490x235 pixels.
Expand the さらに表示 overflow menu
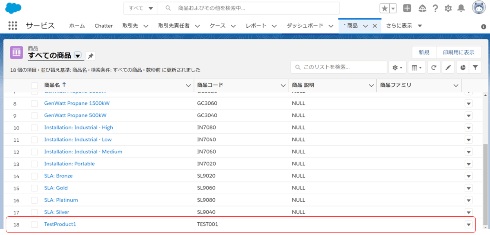tap(403, 26)
